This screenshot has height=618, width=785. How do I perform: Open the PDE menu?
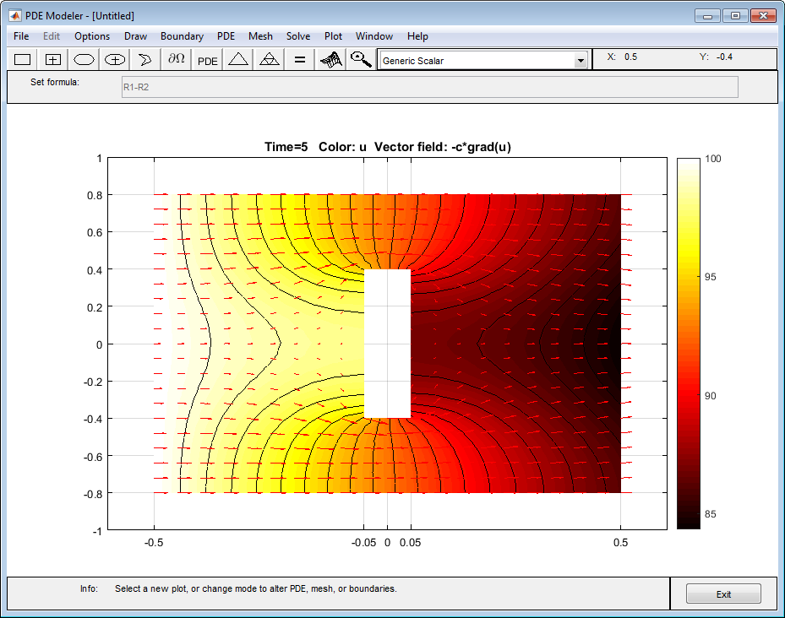[226, 36]
